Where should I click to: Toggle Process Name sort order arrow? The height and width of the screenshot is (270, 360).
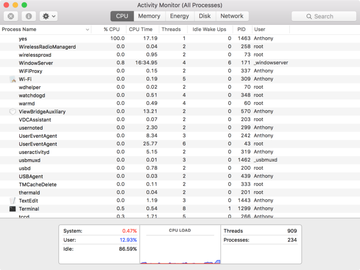coord(87,30)
